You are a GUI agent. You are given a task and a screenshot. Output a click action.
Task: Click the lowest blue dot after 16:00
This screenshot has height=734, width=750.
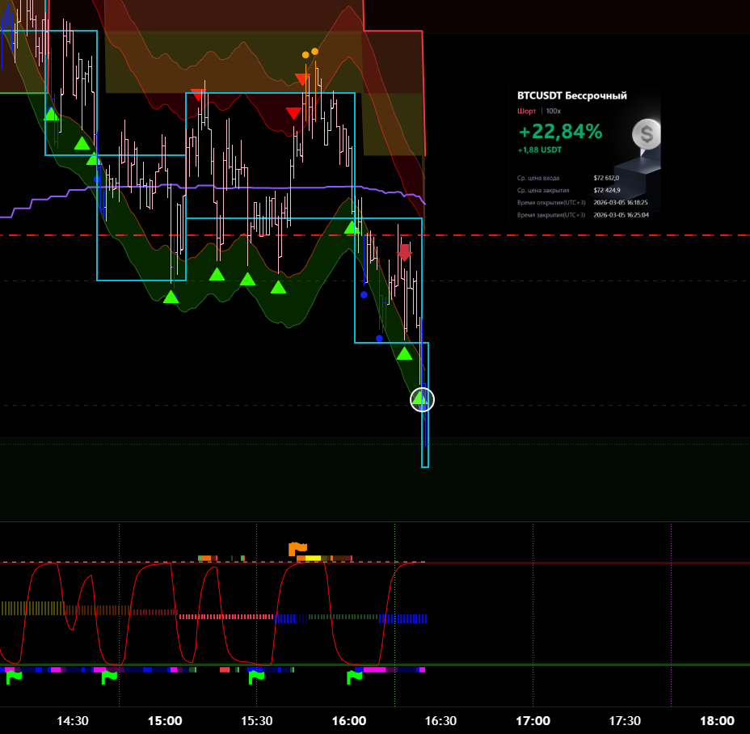tap(379, 338)
